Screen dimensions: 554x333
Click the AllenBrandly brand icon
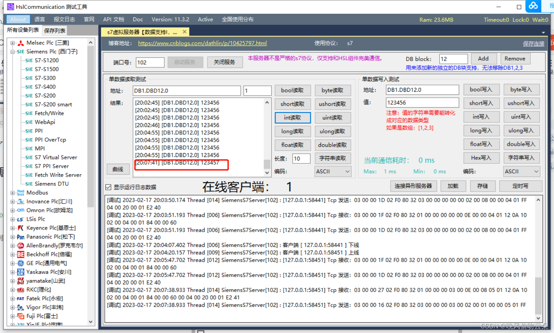[21, 246]
